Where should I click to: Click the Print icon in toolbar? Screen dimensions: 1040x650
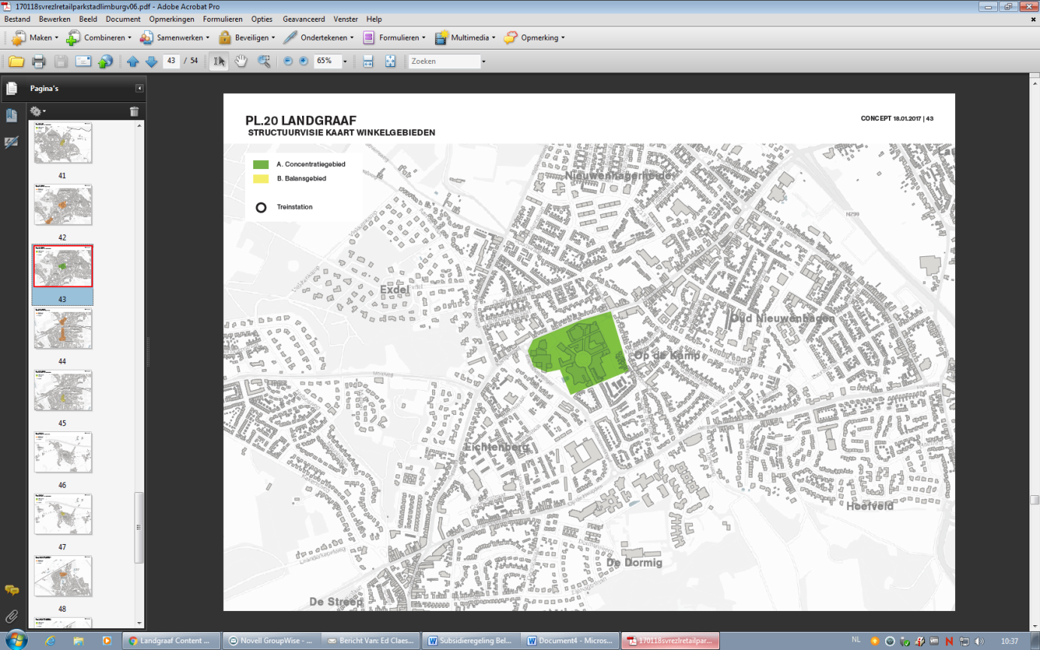click(x=38, y=62)
